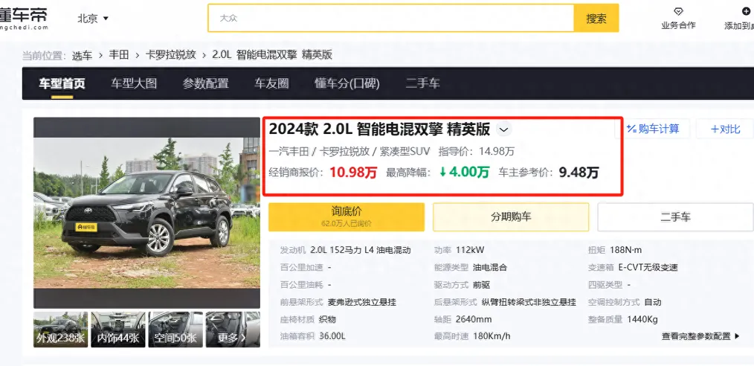Click the 紧凑型SUV category text
Viewport: 754px width, 366px height.
coord(406,152)
